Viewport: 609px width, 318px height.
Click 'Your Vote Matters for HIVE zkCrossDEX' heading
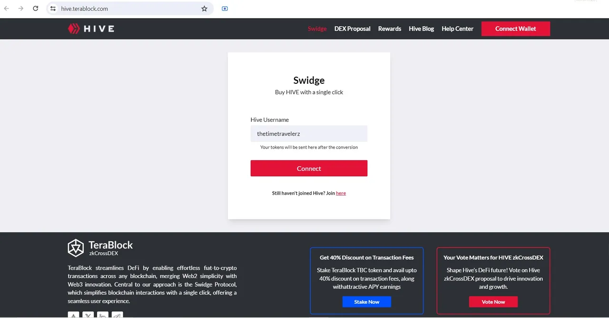tap(493, 258)
